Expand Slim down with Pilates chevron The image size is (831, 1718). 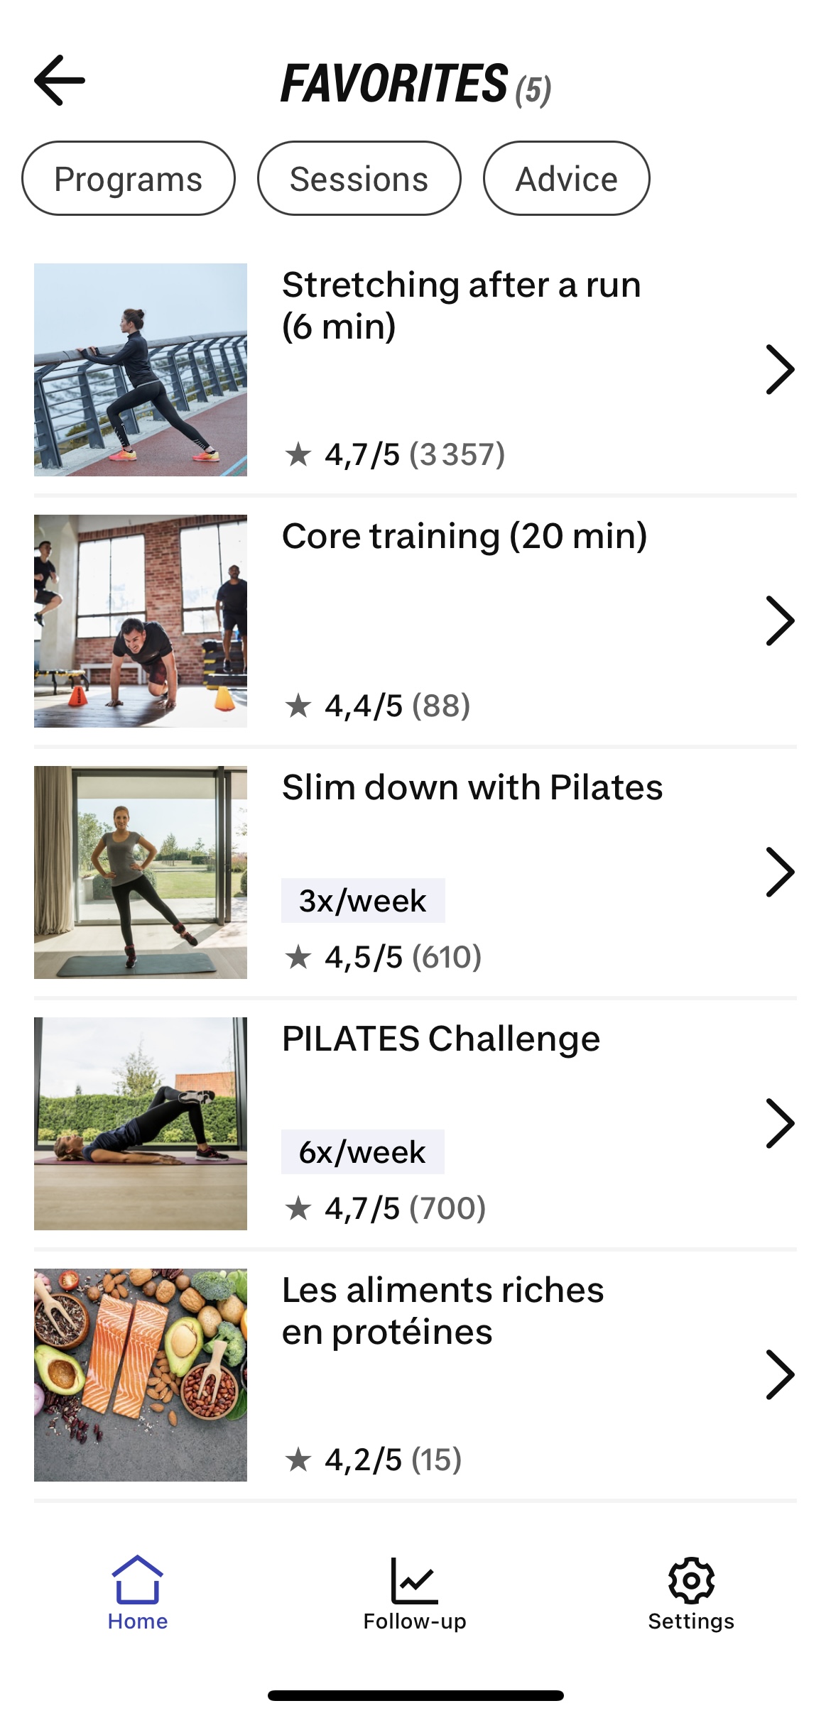(x=779, y=872)
